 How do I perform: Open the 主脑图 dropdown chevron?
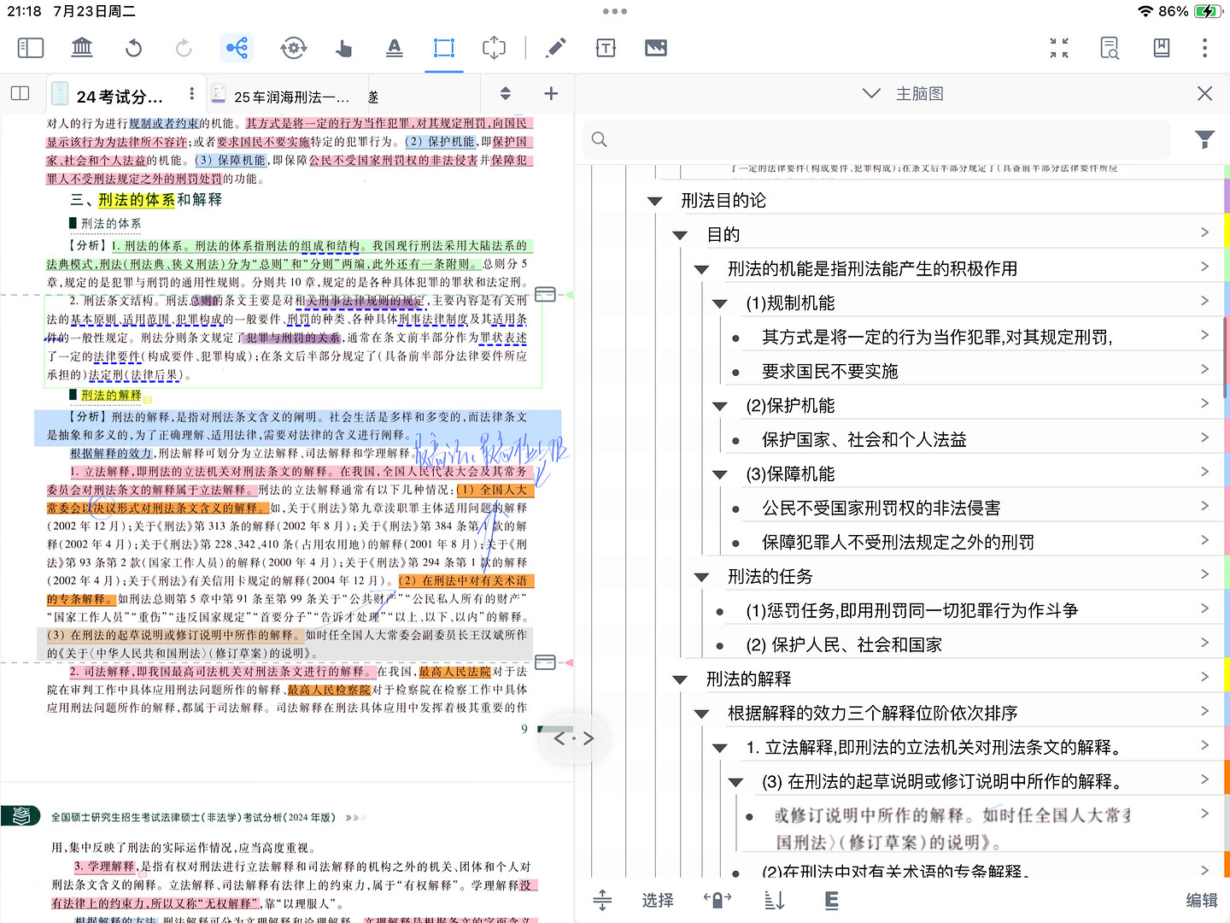pyautogui.click(x=871, y=93)
